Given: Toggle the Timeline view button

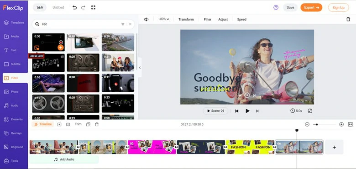Looking at the screenshot, I should click(x=43, y=124).
